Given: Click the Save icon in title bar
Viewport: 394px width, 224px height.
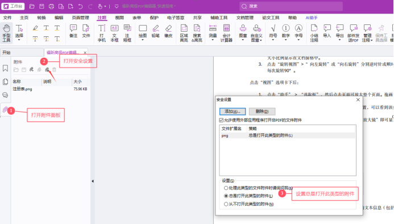Looking at the screenshot, I should click(x=42, y=6).
